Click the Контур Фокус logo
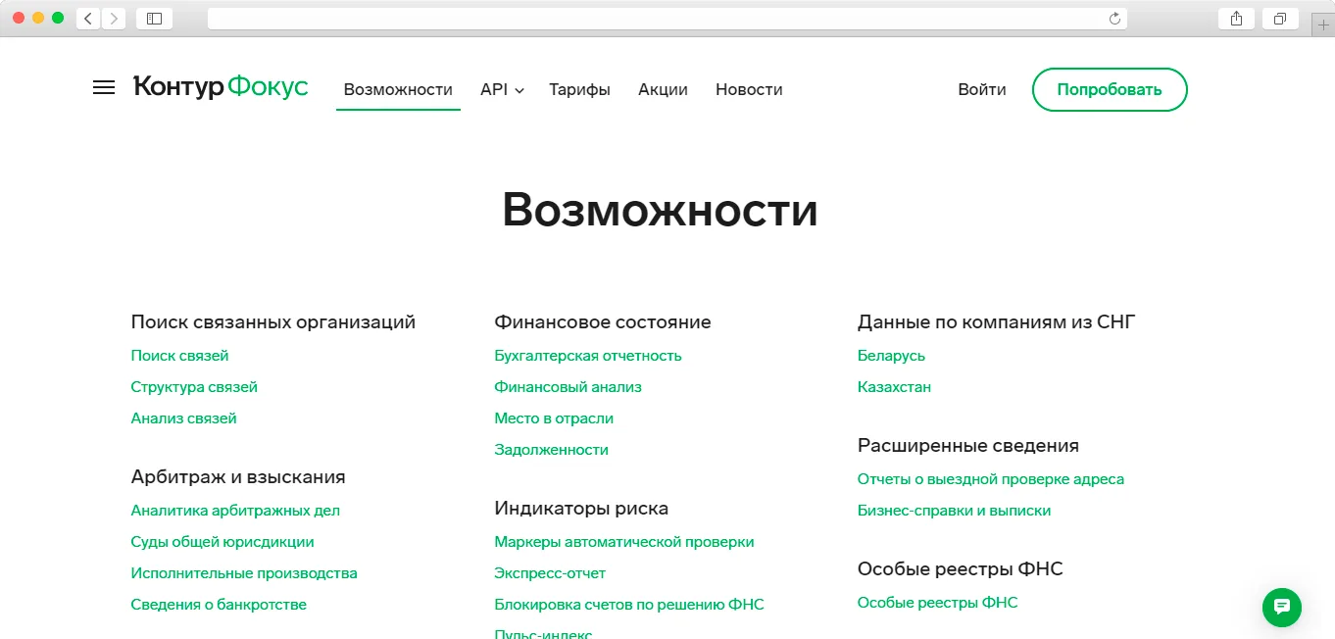This screenshot has height=639, width=1335. tap(221, 87)
